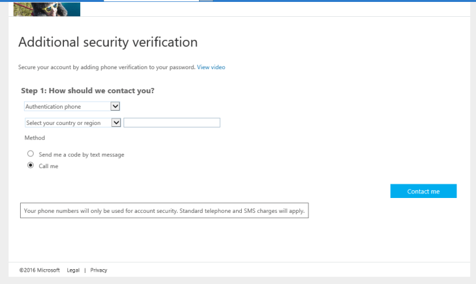Image resolution: width=476 pixels, height=284 pixels.
Task: Open the Legal link in footer
Action: click(73, 270)
